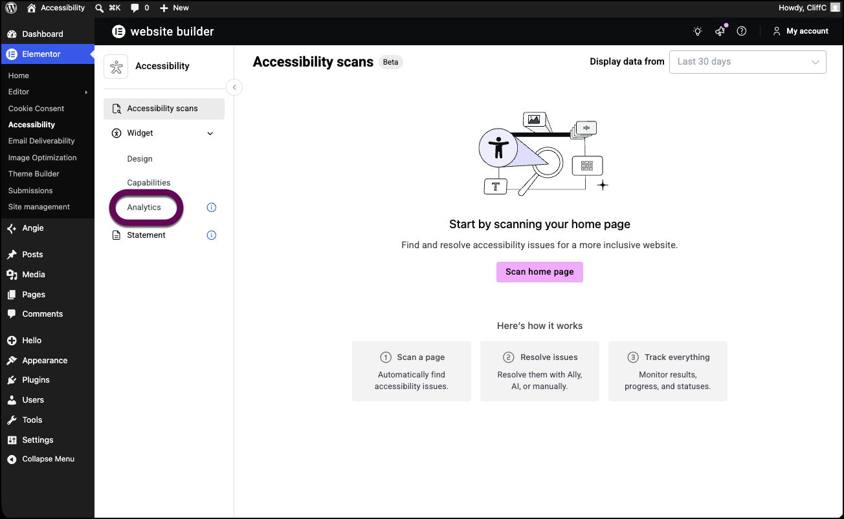Open the Angie menu item
This screenshot has width=844, height=519.
point(48,228)
